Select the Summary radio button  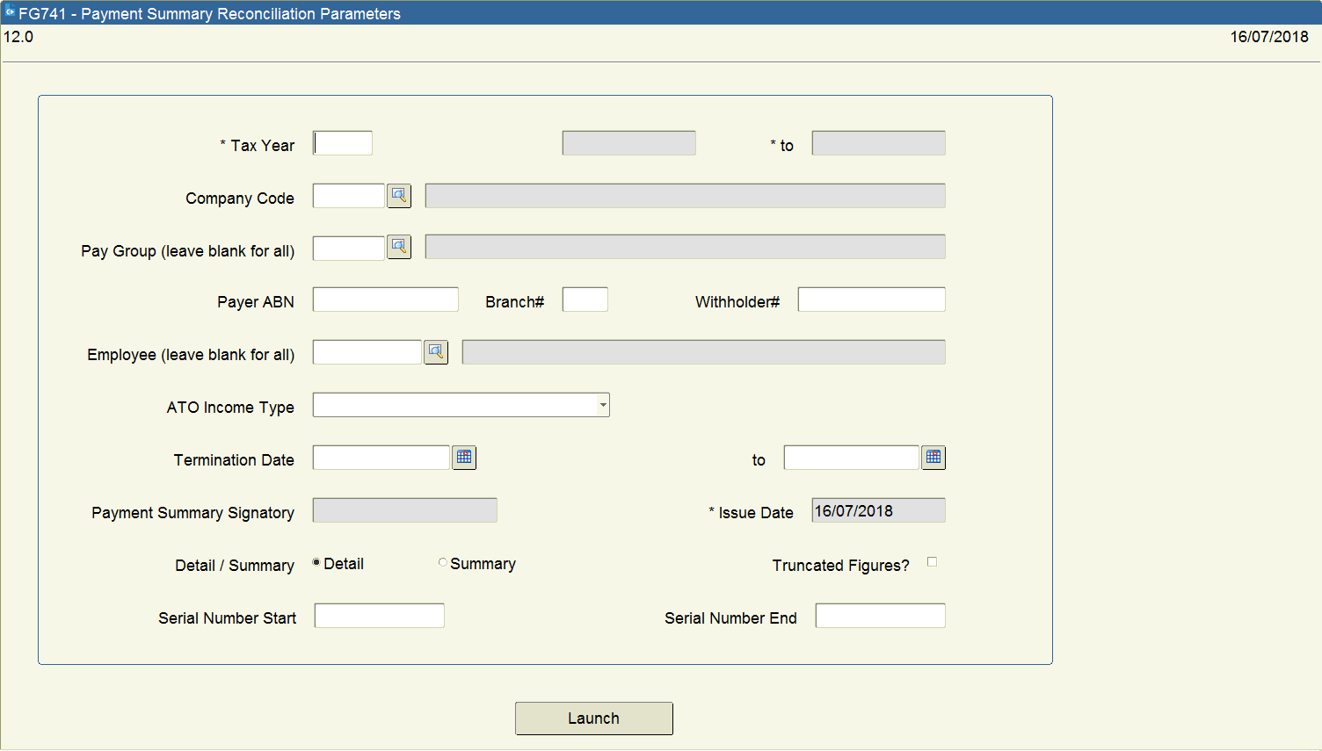pos(443,561)
